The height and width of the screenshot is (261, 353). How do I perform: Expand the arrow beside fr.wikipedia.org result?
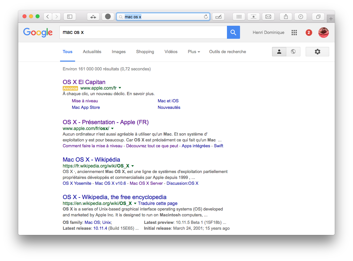(x=132, y=166)
